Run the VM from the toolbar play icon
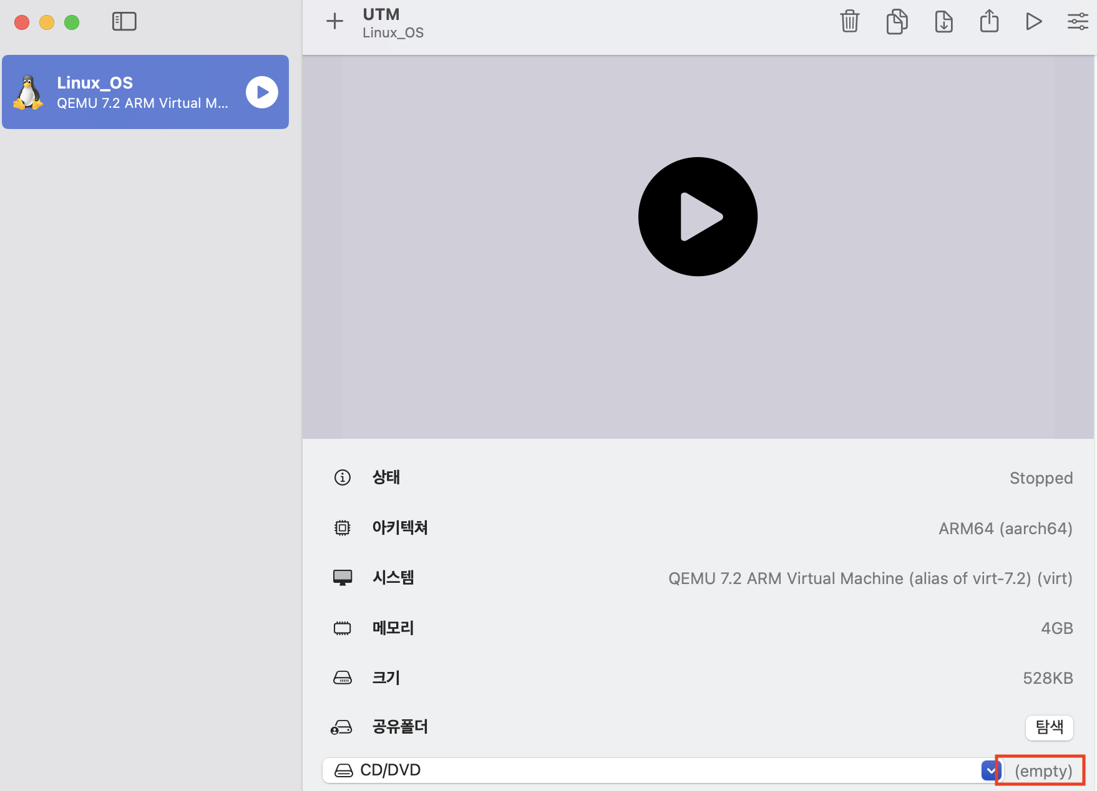 pyautogui.click(x=1033, y=22)
